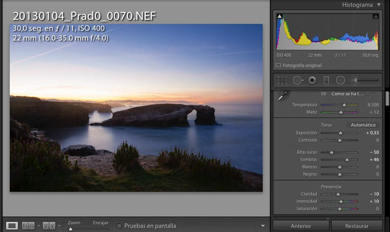Select the Crop Overlay tool

(282, 80)
